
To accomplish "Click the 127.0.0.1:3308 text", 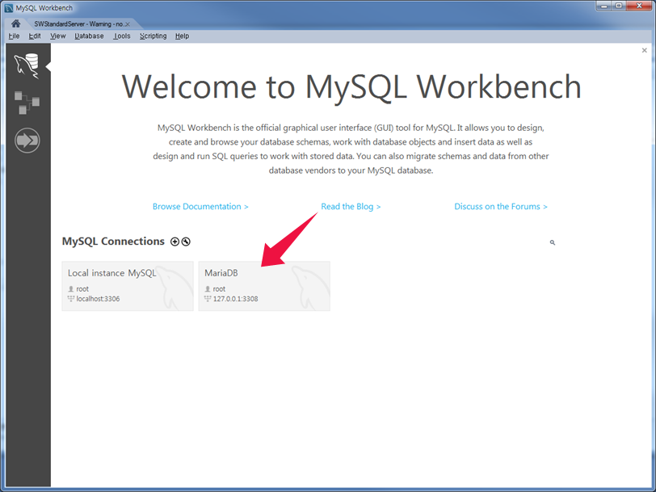I will [x=236, y=299].
